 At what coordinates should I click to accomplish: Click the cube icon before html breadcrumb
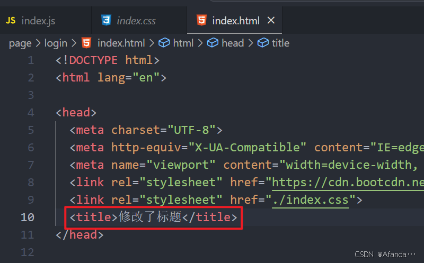pos(164,43)
